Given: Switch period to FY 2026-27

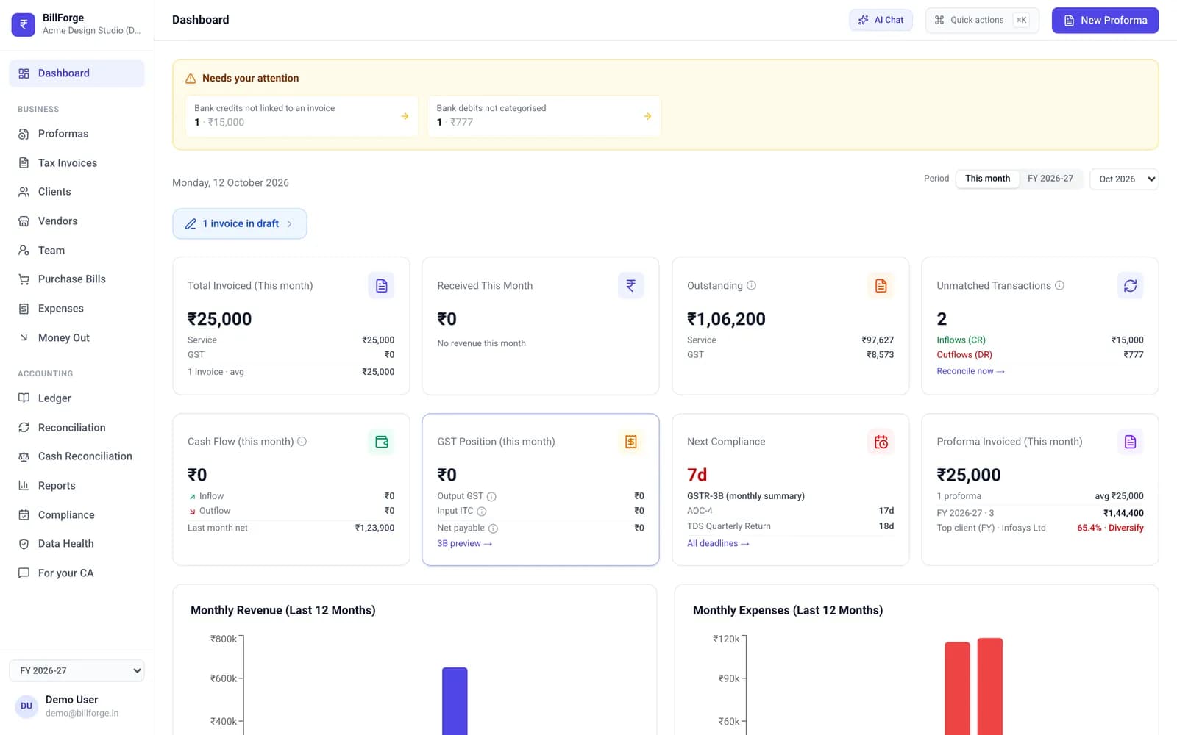Looking at the screenshot, I should (x=1050, y=179).
